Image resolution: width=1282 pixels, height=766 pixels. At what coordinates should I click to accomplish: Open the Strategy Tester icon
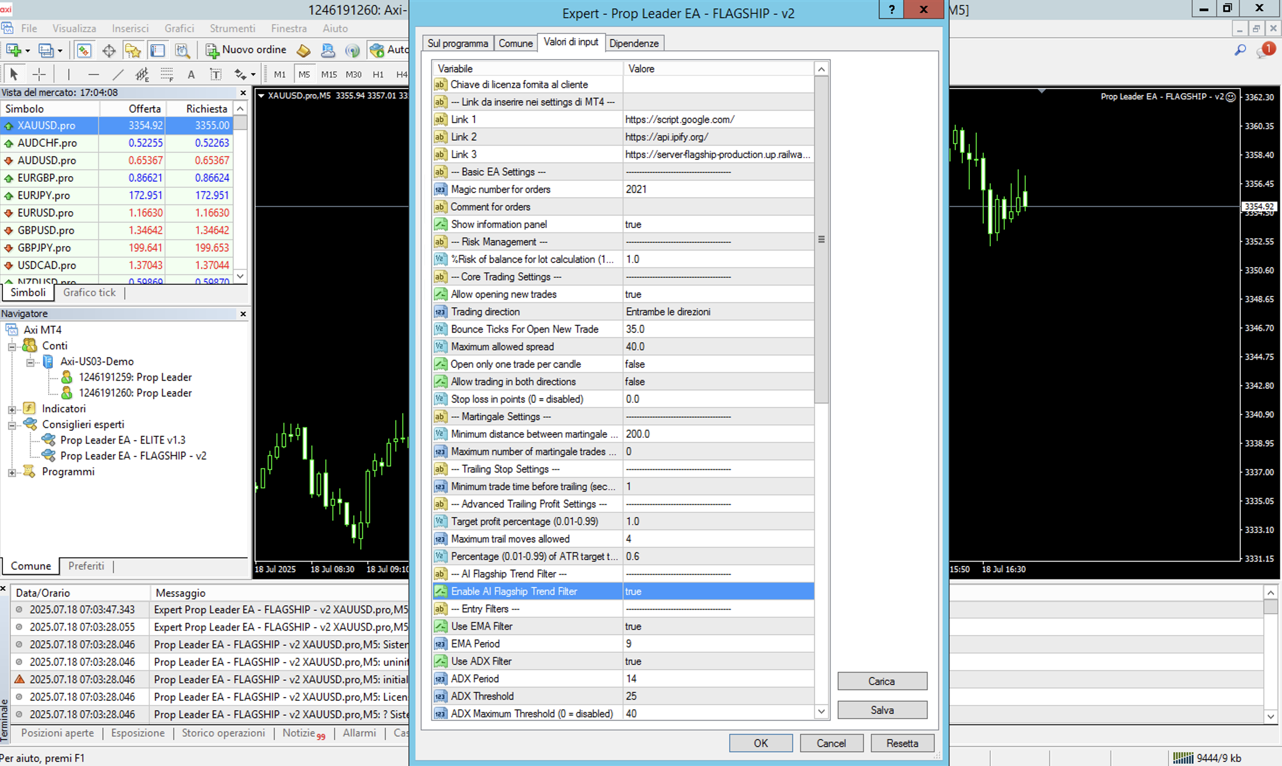(181, 50)
